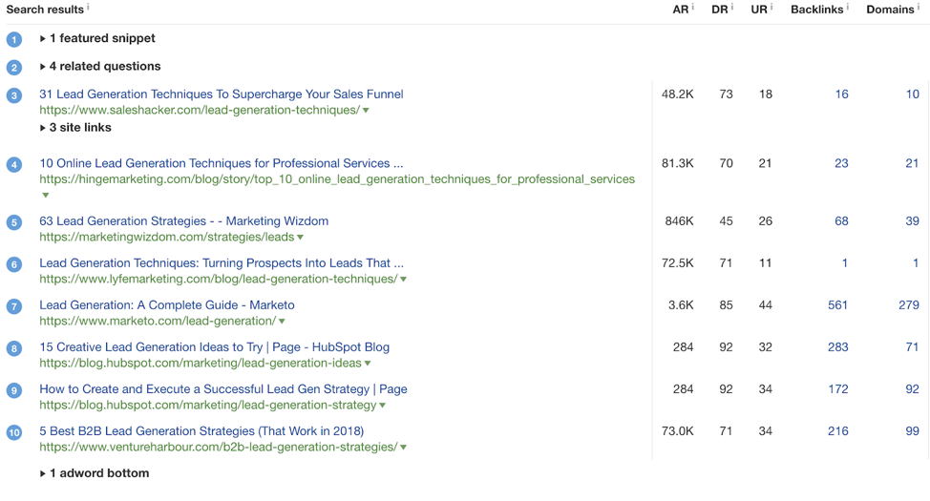Open dropdown arrow after marketo.com URL
This screenshot has height=501, width=930.
tap(282, 322)
